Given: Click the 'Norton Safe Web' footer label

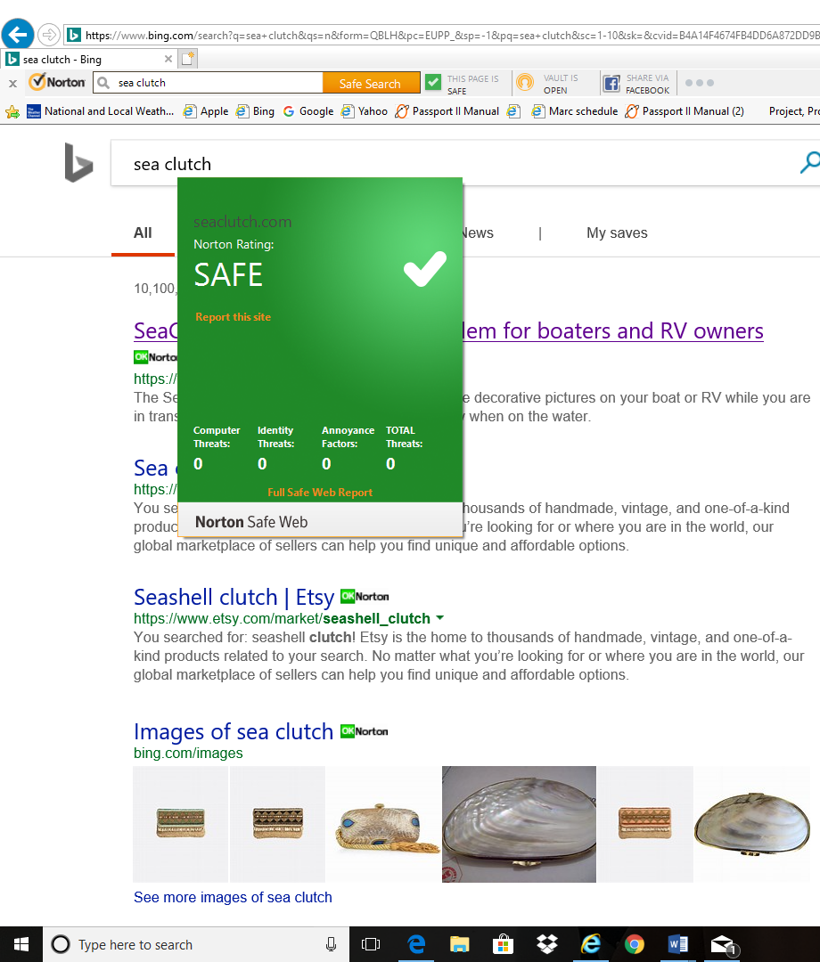Looking at the screenshot, I should click(x=251, y=522).
